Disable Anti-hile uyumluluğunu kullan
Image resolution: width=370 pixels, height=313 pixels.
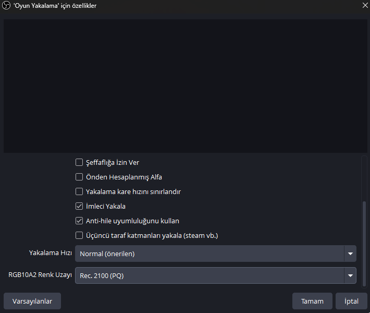(x=79, y=221)
